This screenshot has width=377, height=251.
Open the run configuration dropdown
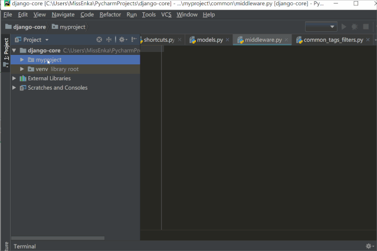(320, 27)
